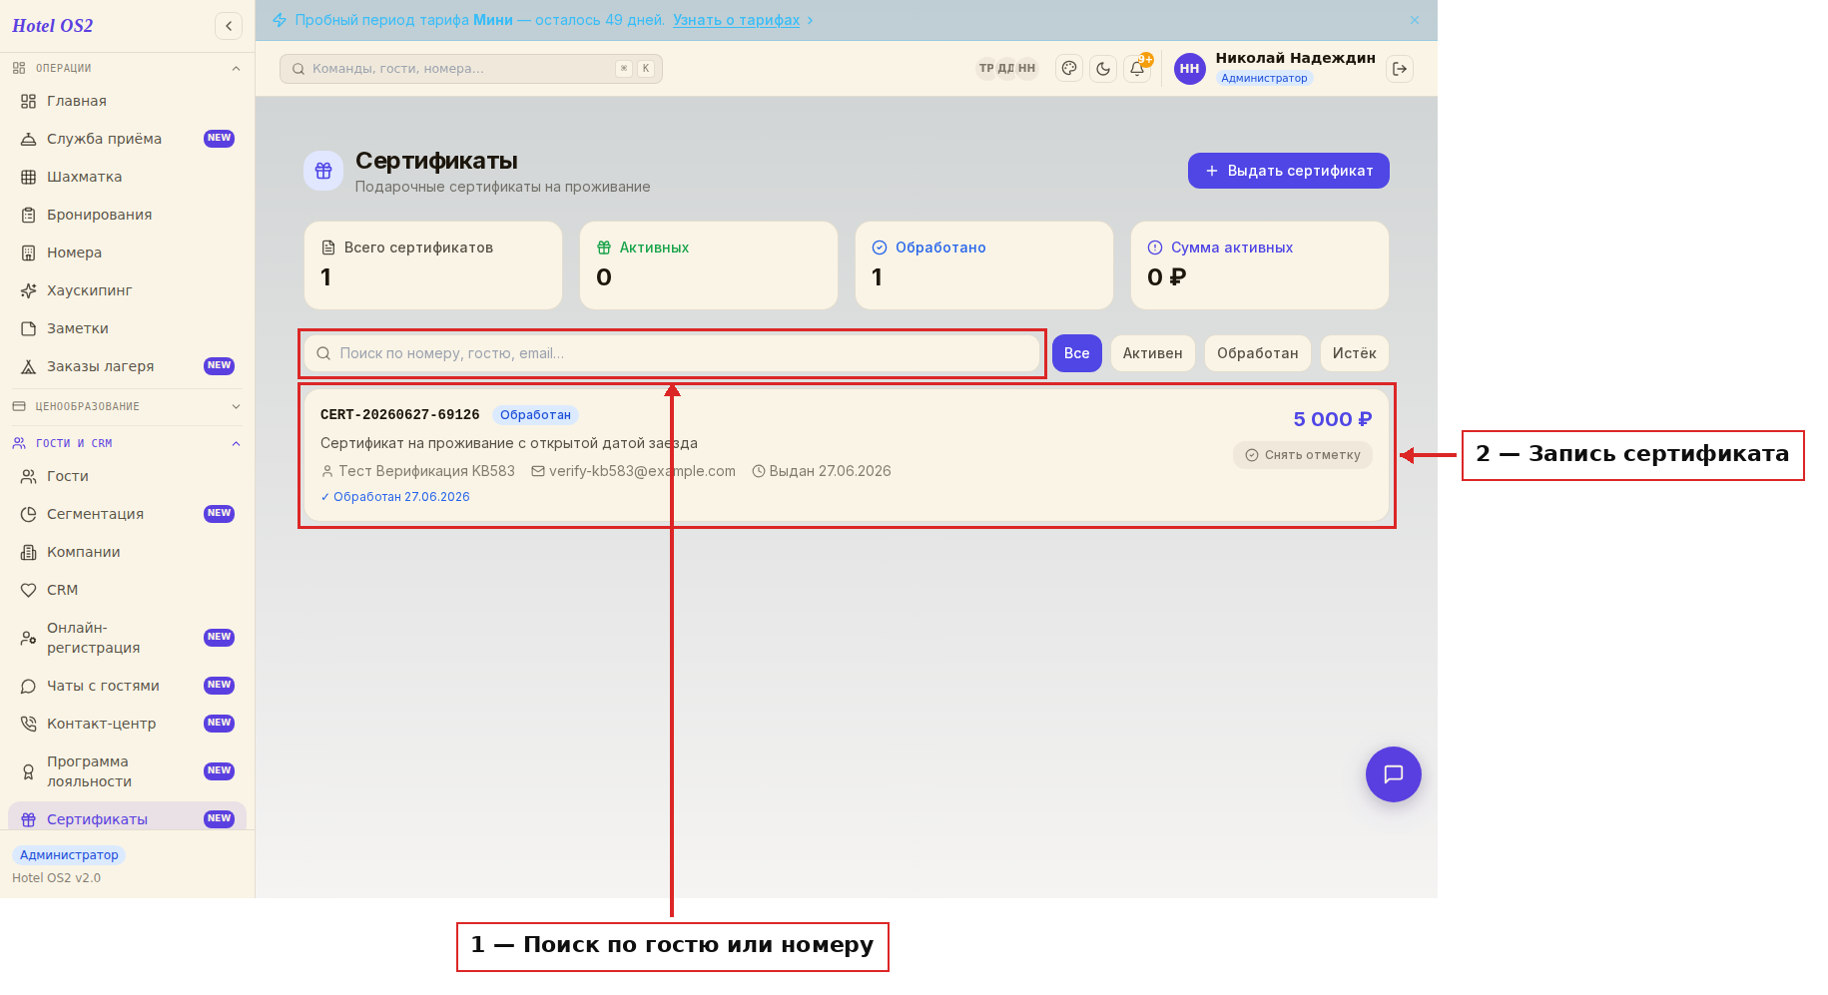Click Обработан 27.06.2026 status line
The width and height of the screenshot is (1828, 995).
(x=395, y=497)
